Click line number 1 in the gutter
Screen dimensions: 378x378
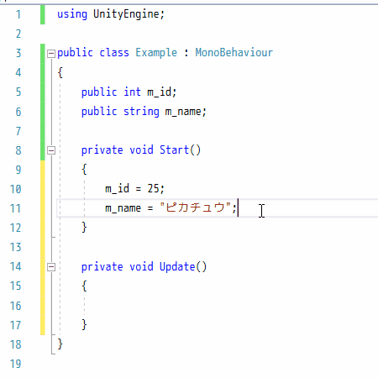[18, 14]
